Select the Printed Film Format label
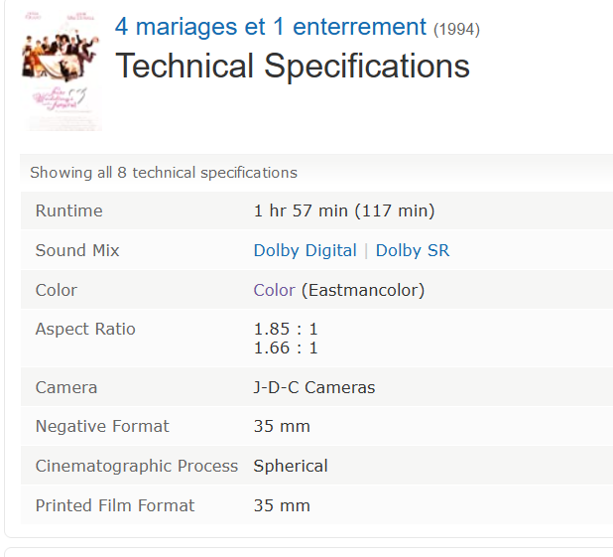Image resolution: width=613 pixels, height=557 pixels. click(115, 505)
